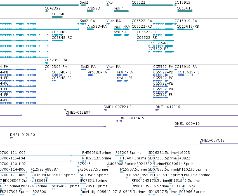Click EST RH69513.5prime
This screenshot has height=196, width=238.
pos(96,158)
